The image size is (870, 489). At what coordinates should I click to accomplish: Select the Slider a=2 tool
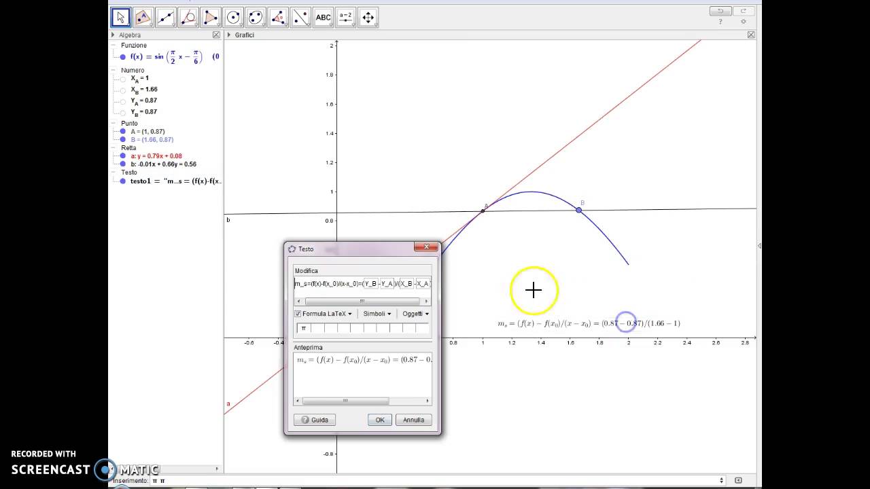pyautogui.click(x=346, y=18)
